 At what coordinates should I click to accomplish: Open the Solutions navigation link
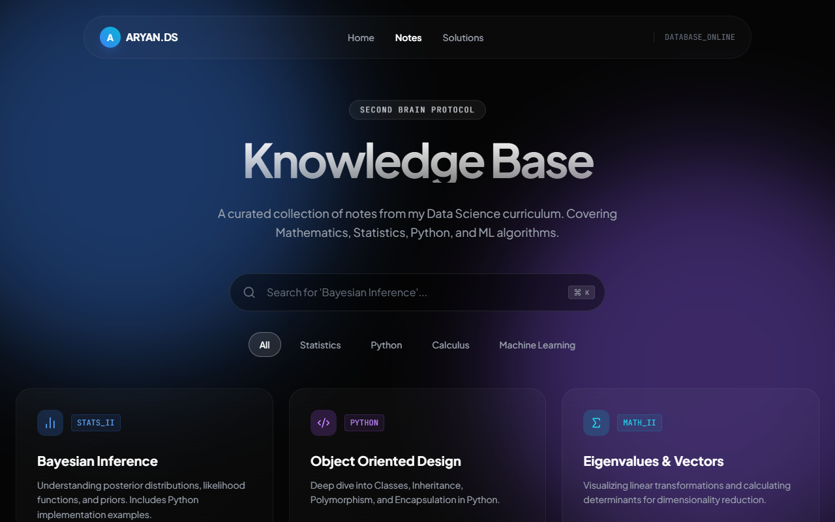(x=463, y=38)
